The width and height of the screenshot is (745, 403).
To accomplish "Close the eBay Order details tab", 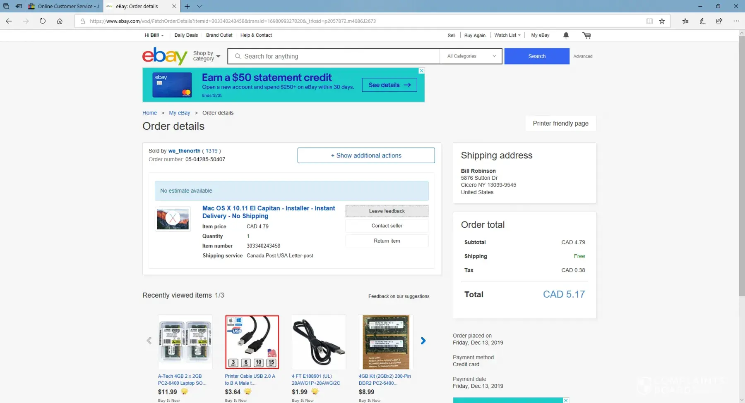I will pyautogui.click(x=174, y=6).
